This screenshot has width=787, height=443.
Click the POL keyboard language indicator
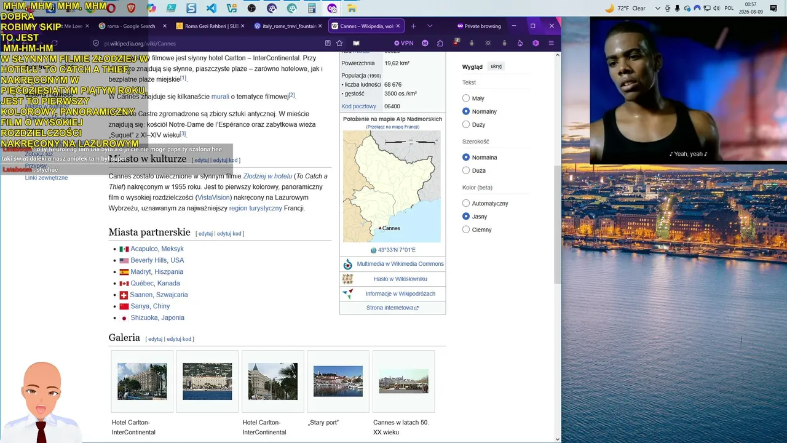coord(729,8)
